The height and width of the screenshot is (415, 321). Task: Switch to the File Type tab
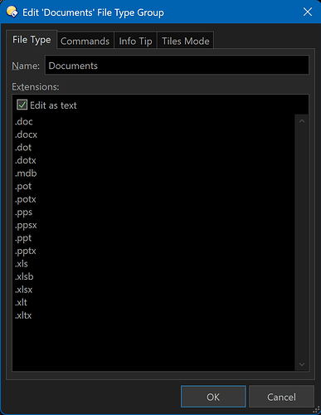32,40
